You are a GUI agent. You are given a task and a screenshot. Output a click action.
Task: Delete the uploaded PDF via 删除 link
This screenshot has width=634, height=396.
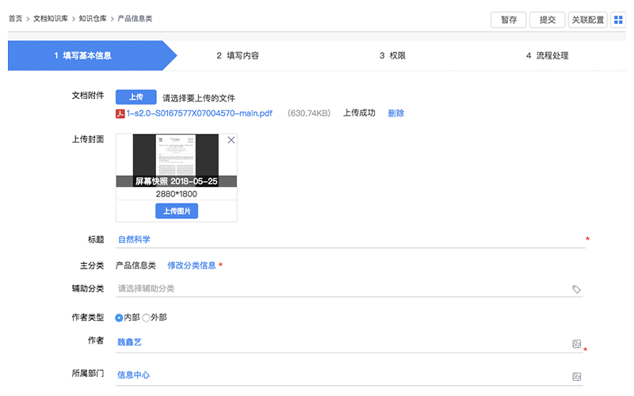[x=395, y=113]
